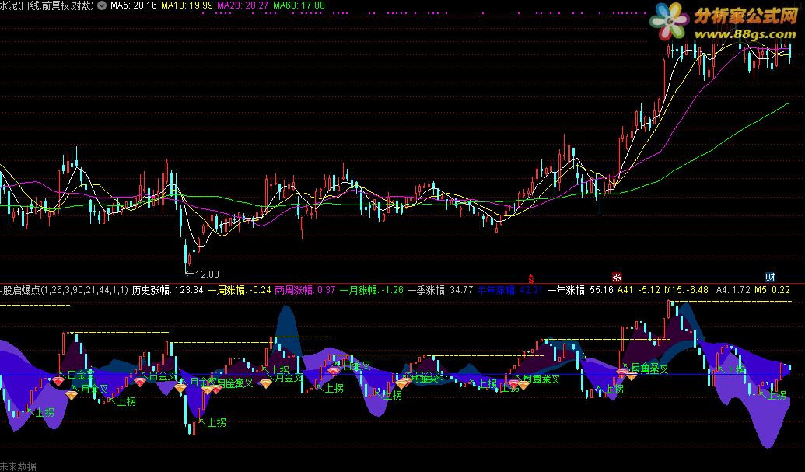The height and width of the screenshot is (472, 805).
Task: Click the 历史涨幅: 123.34 value
Action: click(167, 290)
